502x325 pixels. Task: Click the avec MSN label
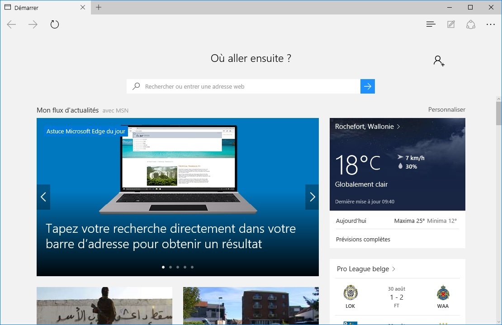[115, 110]
